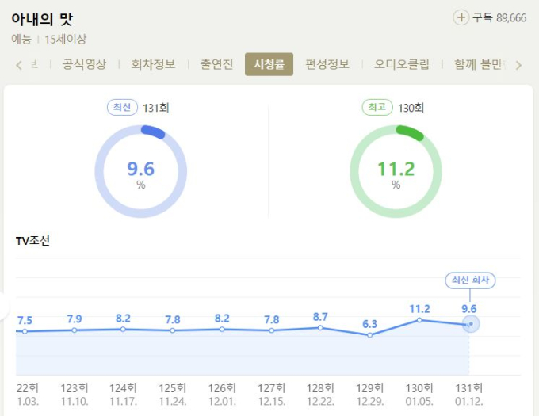Click the 8.7 value label on chart

(x=320, y=317)
